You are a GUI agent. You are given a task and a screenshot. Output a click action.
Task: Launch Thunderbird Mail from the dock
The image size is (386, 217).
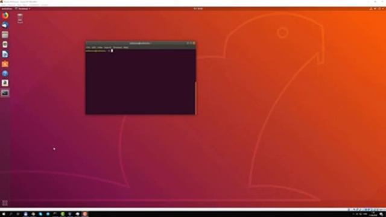[5, 25]
